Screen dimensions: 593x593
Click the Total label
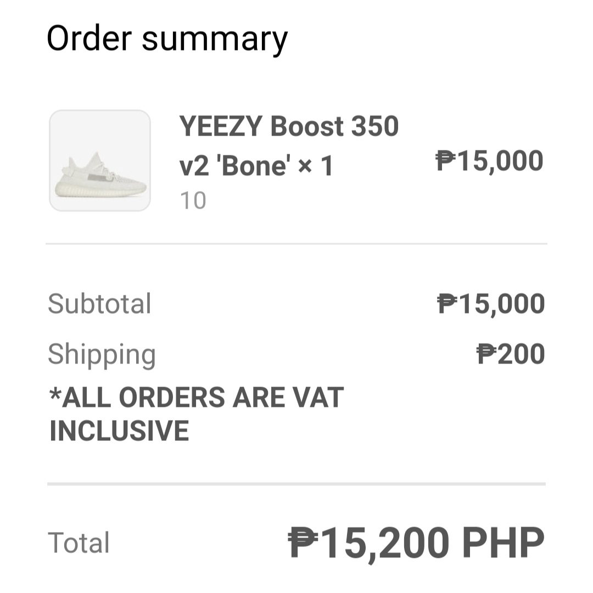[x=79, y=542]
